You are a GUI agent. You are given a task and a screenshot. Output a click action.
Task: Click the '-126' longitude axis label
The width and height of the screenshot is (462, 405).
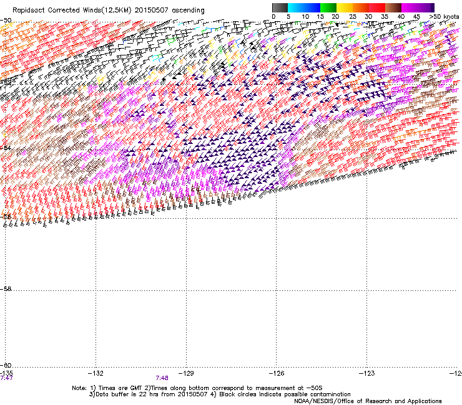point(277,373)
